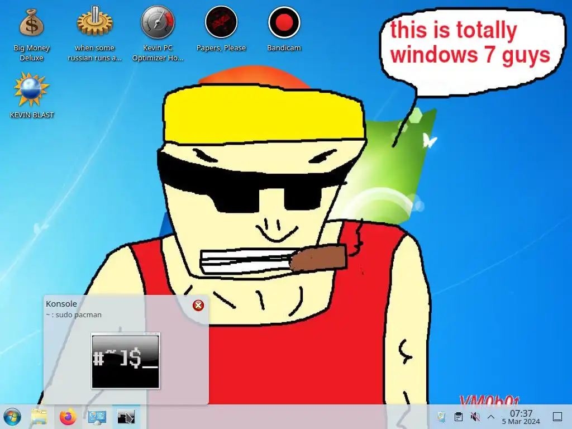
Task: Expand hidden system tray icons arrow
Action: 491,417
